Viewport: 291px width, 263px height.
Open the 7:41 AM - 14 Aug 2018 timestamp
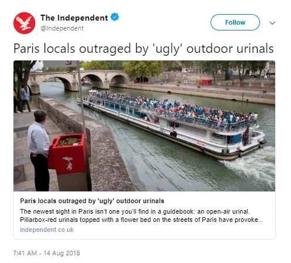click(x=46, y=253)
